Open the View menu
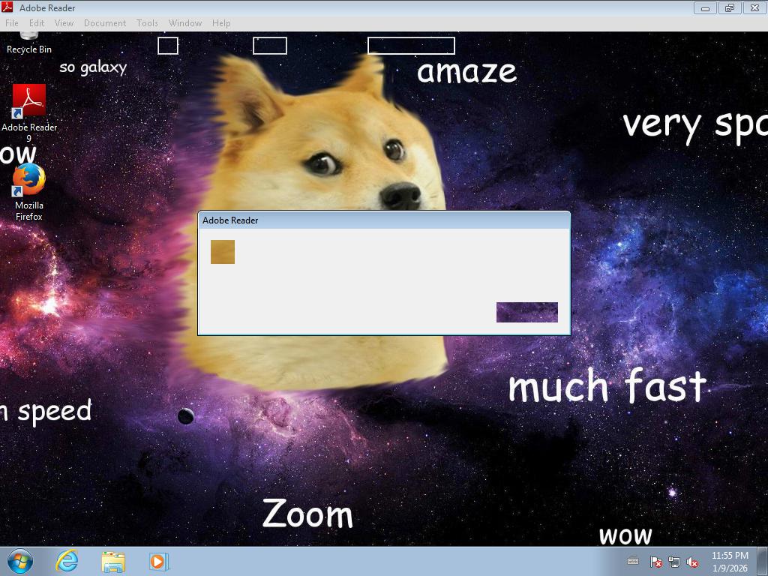The height and width of the screenshot is (576, 768). click(64, 23)
